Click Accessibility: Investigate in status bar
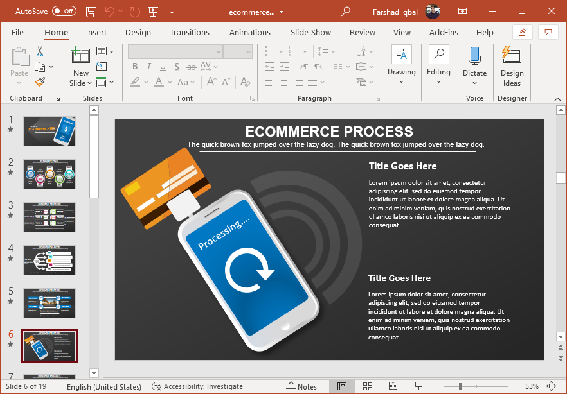The height and width of the screenshot is (394, 567). point(197,386)
